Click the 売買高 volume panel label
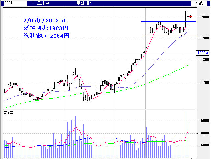The width and height of the screenshot is (211, 159). [x=9, y=113]
